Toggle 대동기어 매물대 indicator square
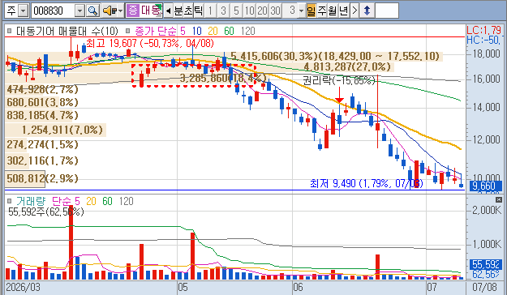This screenshot has width=507, height=295. click(10, 31)
